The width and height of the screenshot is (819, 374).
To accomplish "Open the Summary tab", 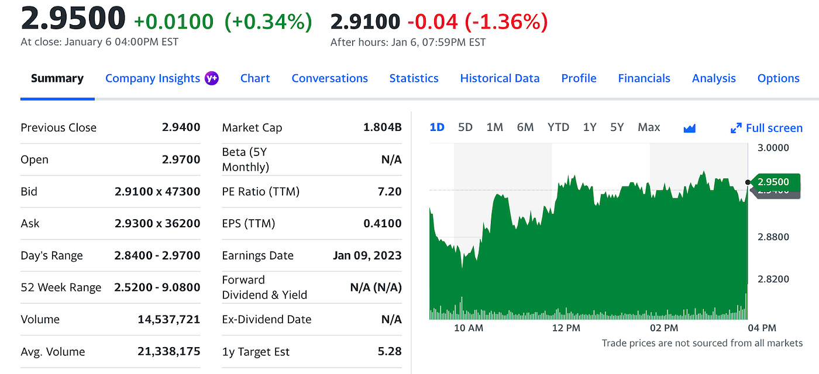I will (x=57, y=78).
